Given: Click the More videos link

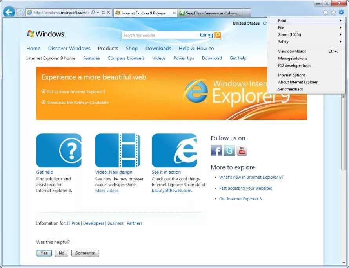Looking at the screenshot, I should click(107, 191).
